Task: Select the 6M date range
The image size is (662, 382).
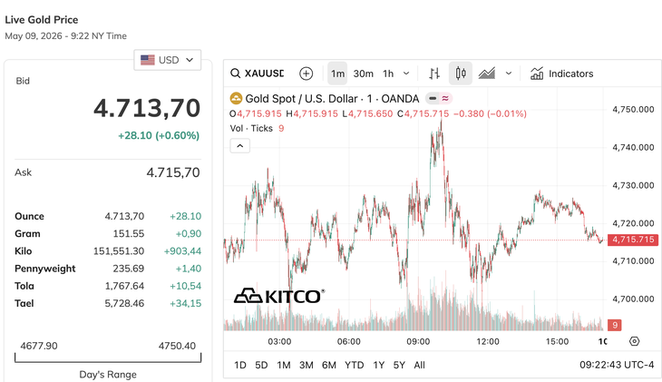Action: (x=329, y=365)
